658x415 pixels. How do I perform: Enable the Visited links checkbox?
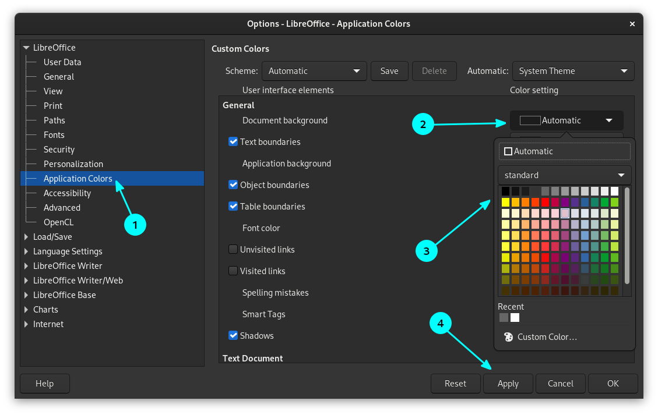pyautogui.click(x=233, y=271)
